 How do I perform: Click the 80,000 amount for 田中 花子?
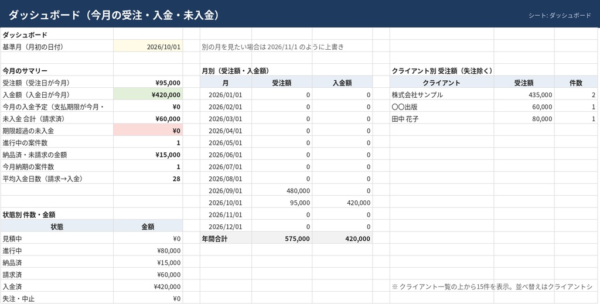524,119
